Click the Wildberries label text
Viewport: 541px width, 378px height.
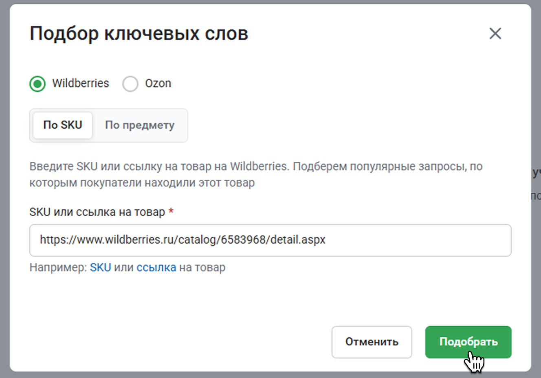(80, 84)
